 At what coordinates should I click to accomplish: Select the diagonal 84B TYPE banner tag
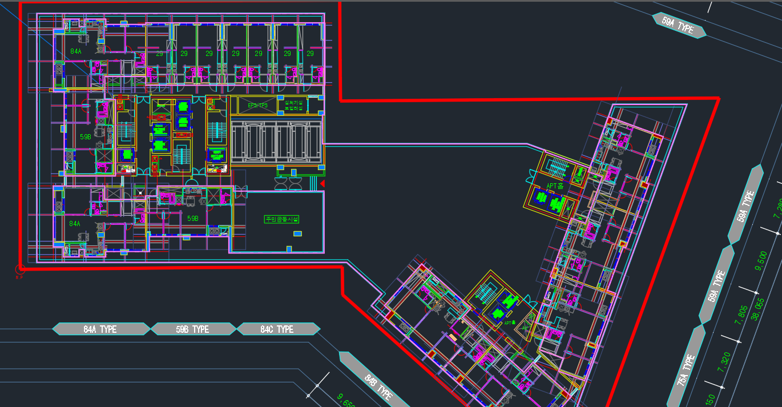coord(376,382)
